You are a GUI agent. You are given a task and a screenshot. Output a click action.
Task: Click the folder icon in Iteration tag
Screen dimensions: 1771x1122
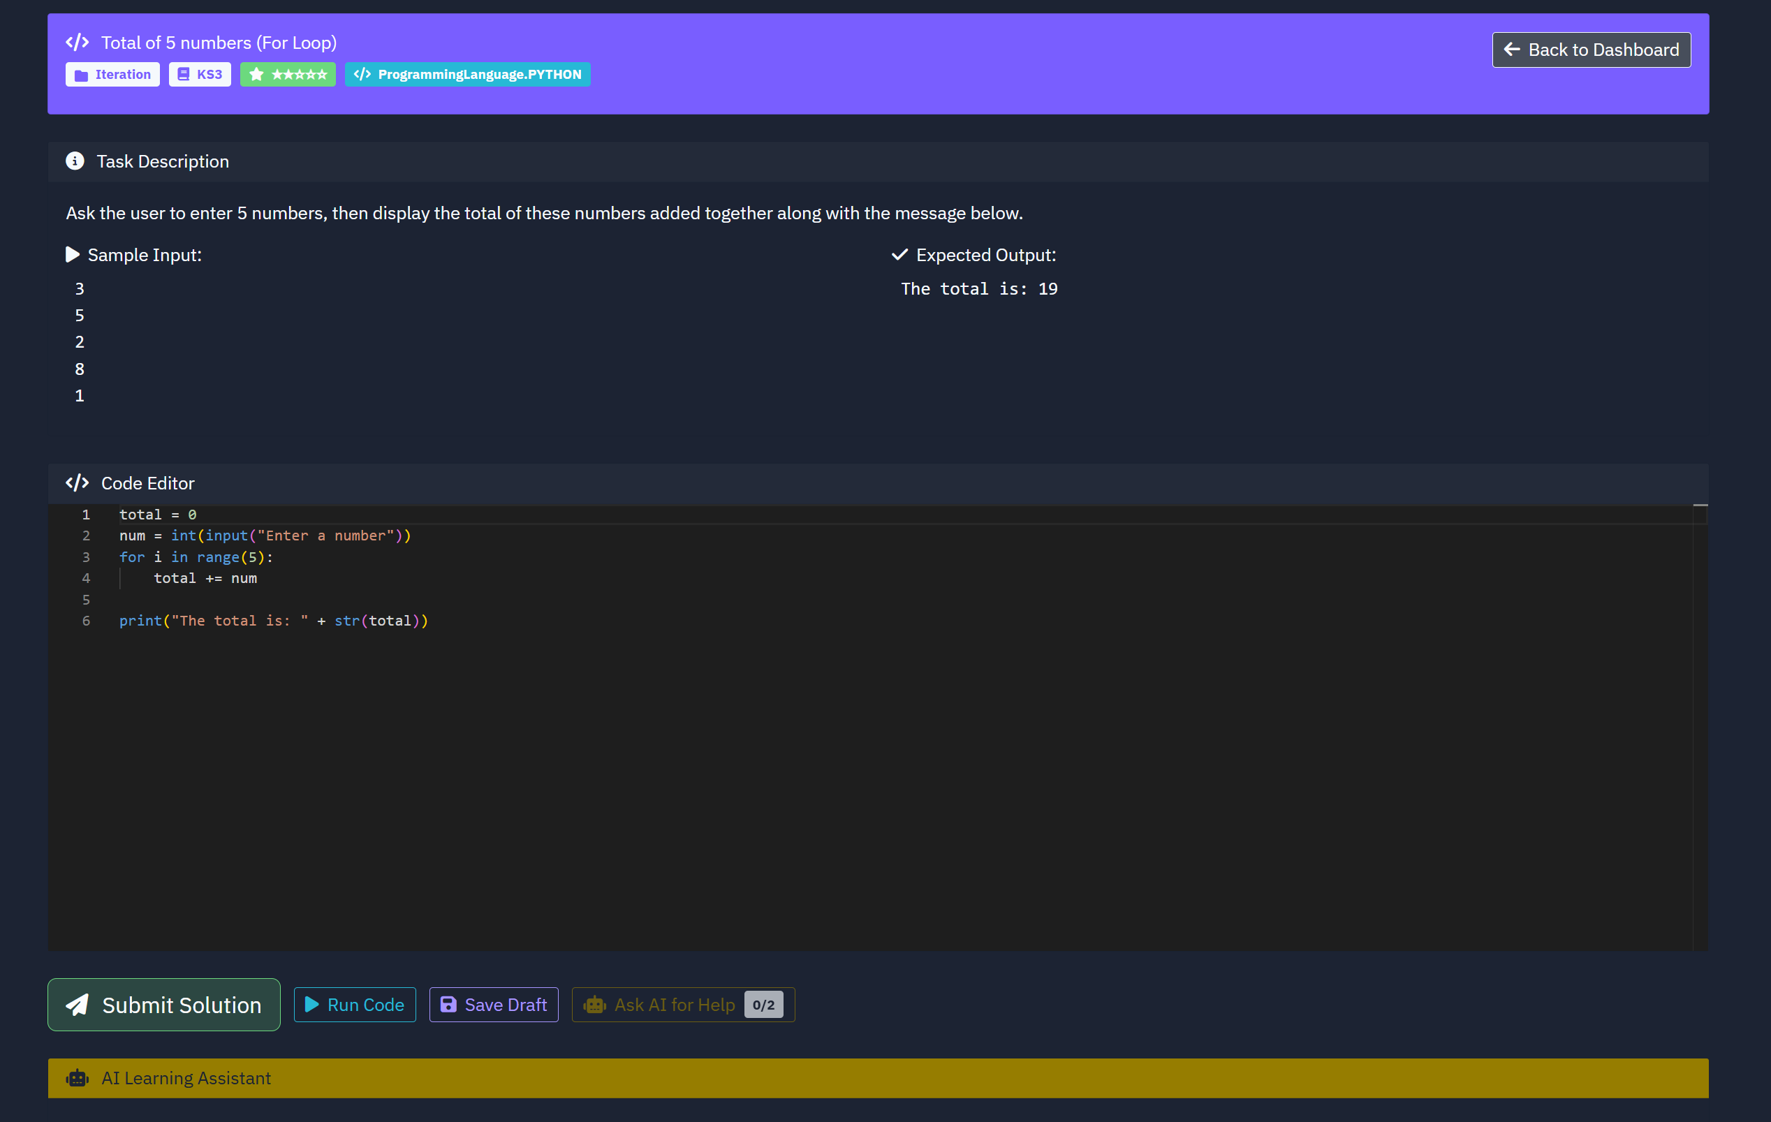82,75
